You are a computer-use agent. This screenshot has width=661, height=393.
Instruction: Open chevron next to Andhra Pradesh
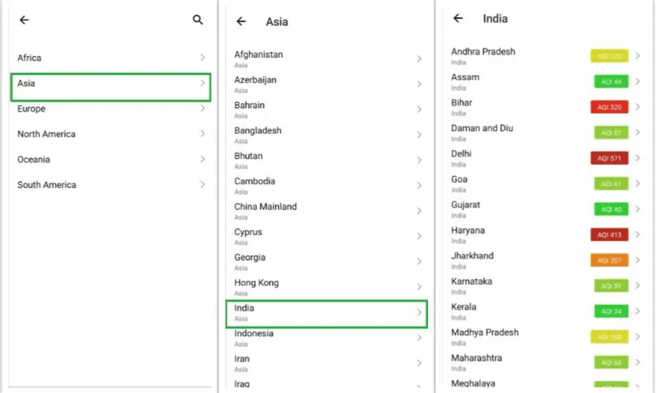pyautogui.click(x=638, y=55)
